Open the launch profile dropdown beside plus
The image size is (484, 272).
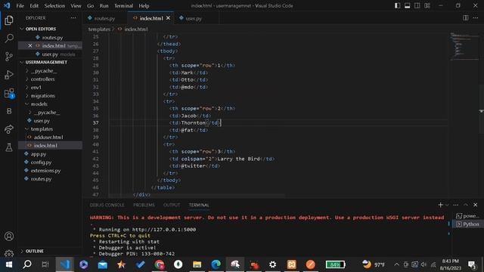click(x=447, y=205)
